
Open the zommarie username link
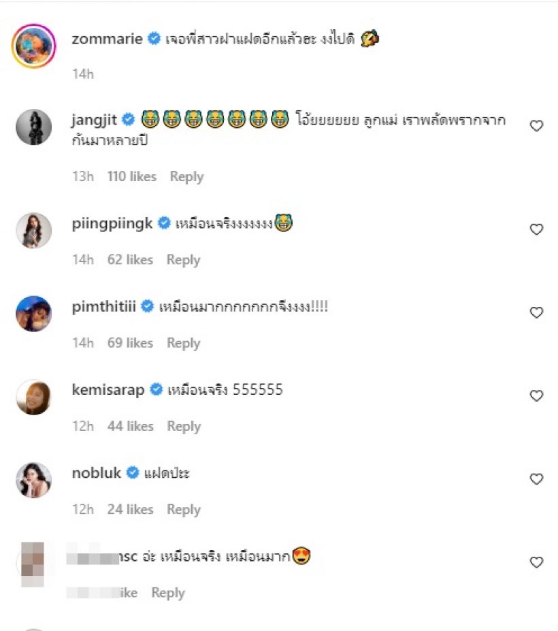click(x=107, y=39)
